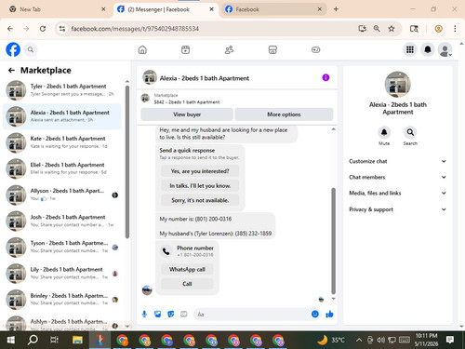Mute the conversation with the bell icon

(384, 132)
